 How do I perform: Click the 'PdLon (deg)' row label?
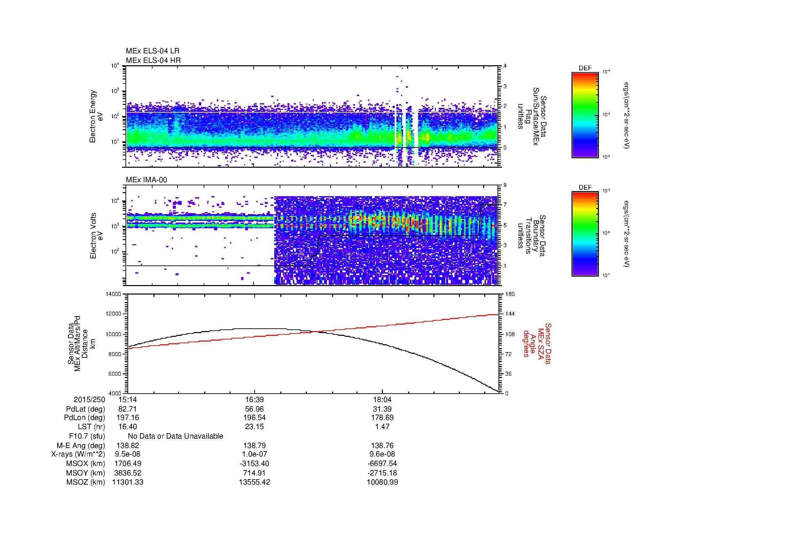(85, 417)
